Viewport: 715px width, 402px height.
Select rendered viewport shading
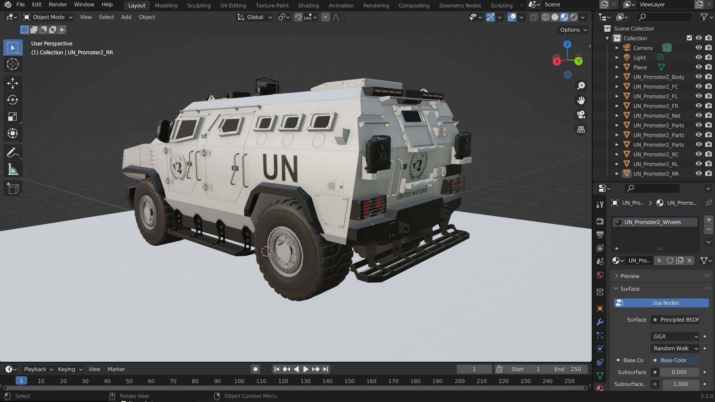coord(574,17)
